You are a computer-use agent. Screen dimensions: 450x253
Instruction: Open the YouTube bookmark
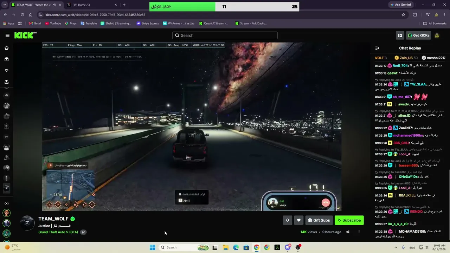[x=53, y=24]
